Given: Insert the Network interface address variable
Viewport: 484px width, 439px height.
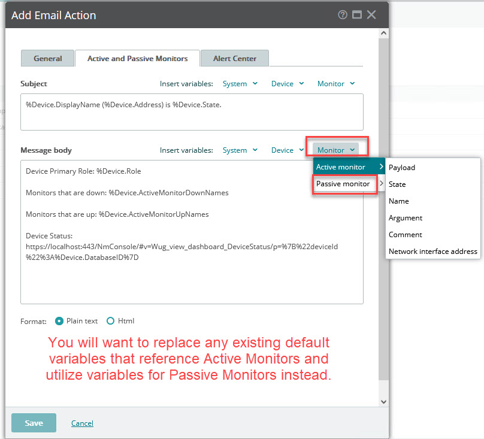Looking at the screenshot, I should 432,251.
